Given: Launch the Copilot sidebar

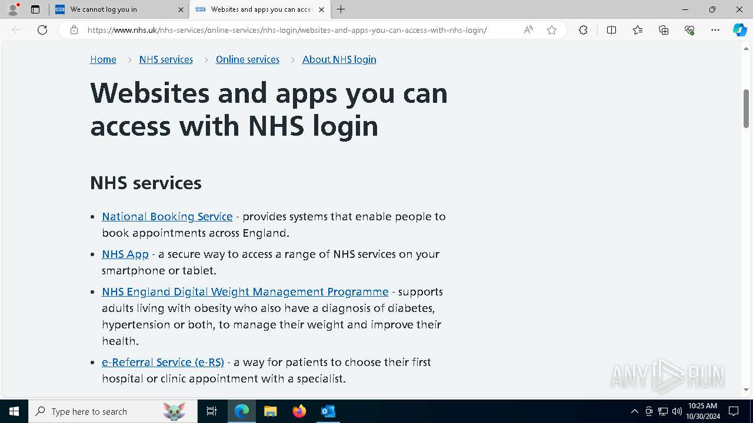Looking at the screenshot, I should [739, 30].
